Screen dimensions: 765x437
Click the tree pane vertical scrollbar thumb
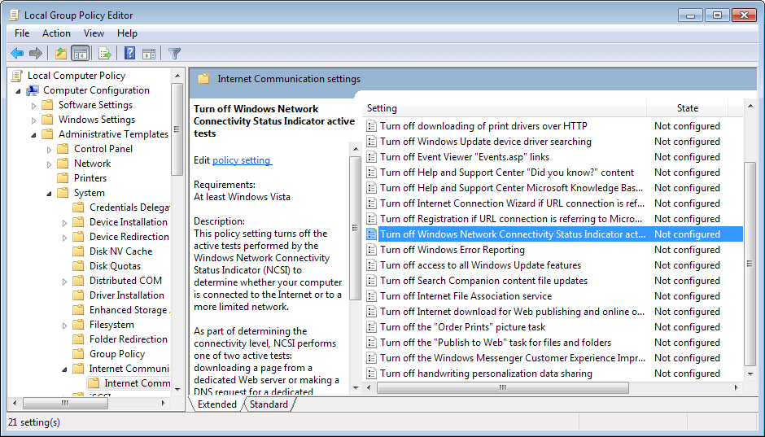click(x=177, y=129)
